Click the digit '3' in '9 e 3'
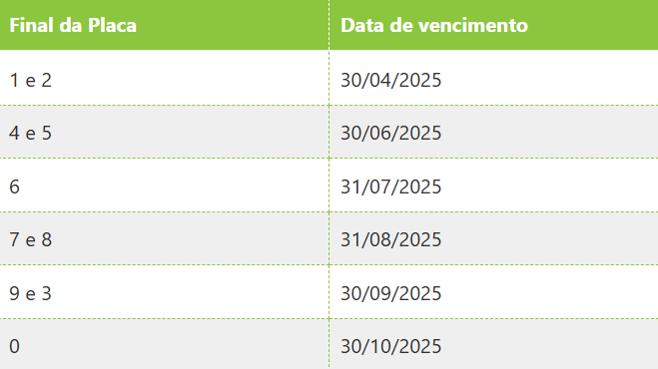 (47, 293)
